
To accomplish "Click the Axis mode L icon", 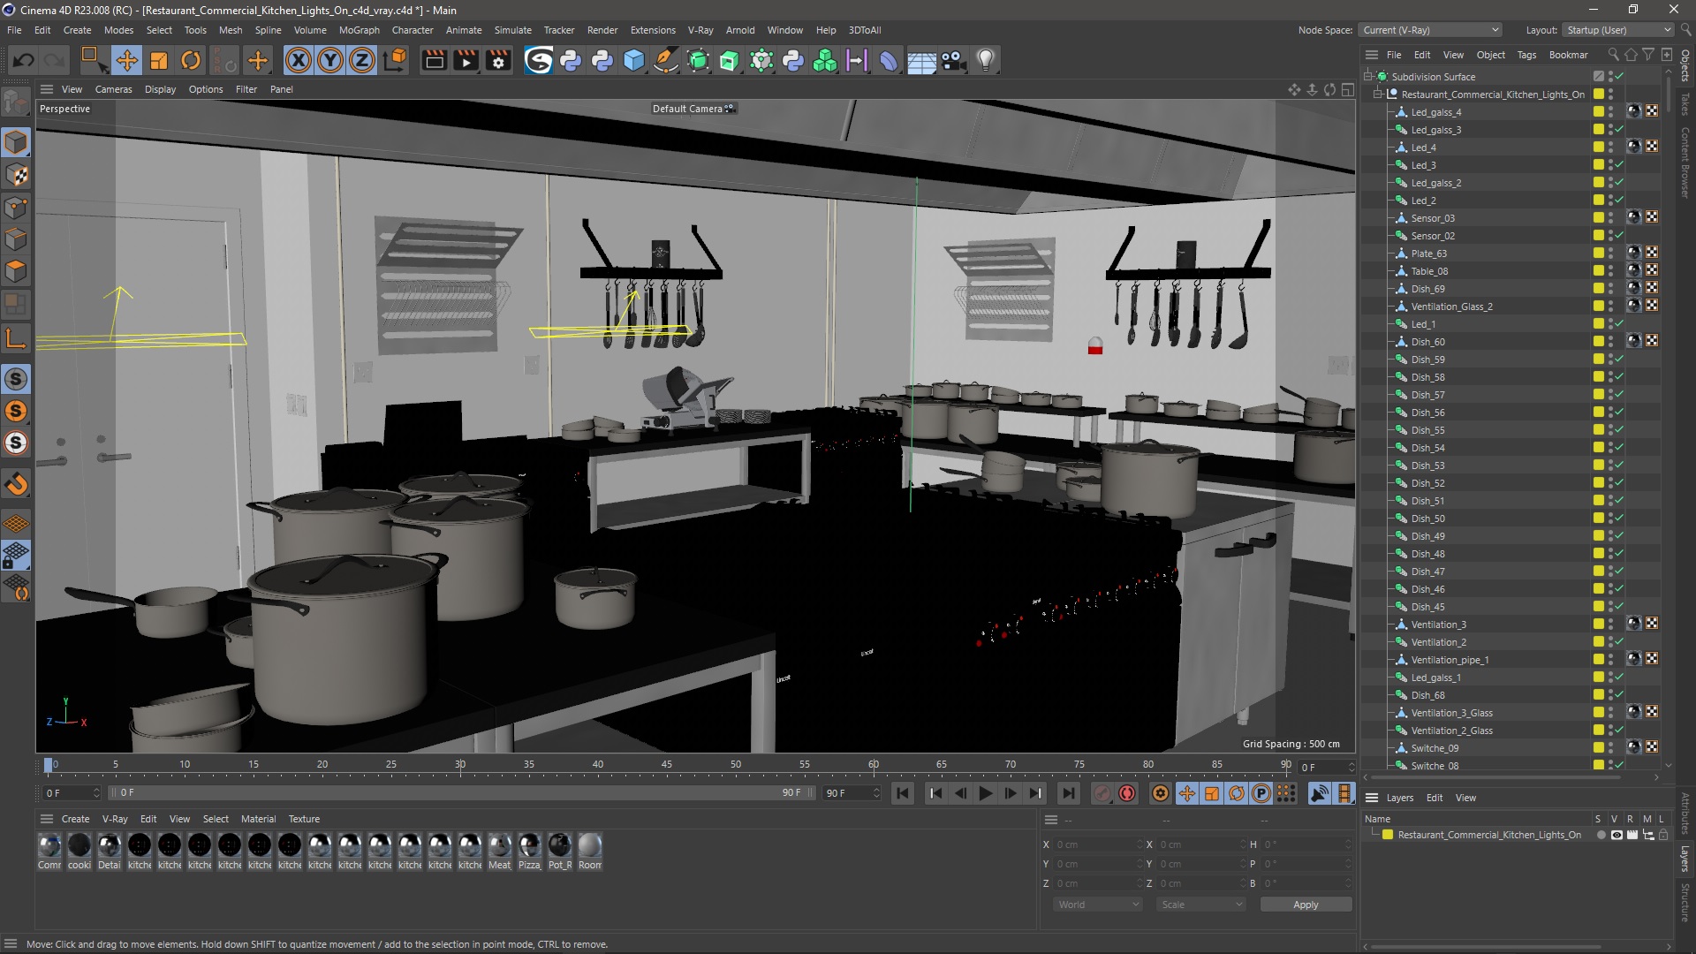I will [x=16, y=338].
